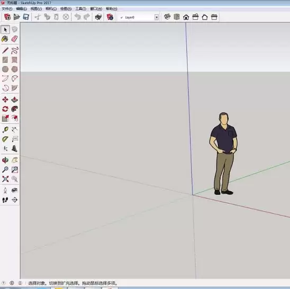
Task: Select the Orbit camera tool
Action: click(5, 160)
